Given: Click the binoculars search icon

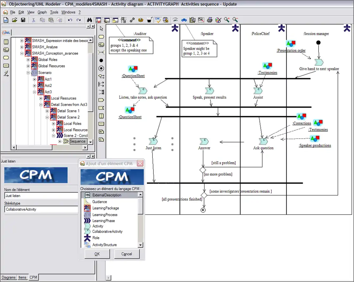Looking at the screenshot, I should pyautogui.click(x=90, y=20).
